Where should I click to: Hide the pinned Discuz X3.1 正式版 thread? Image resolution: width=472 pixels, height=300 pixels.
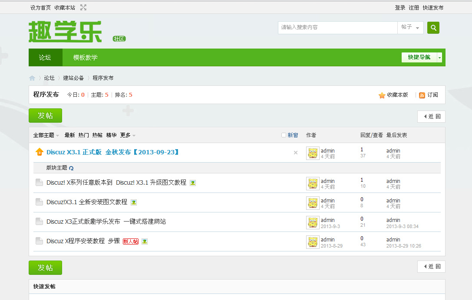click(296, 153)
